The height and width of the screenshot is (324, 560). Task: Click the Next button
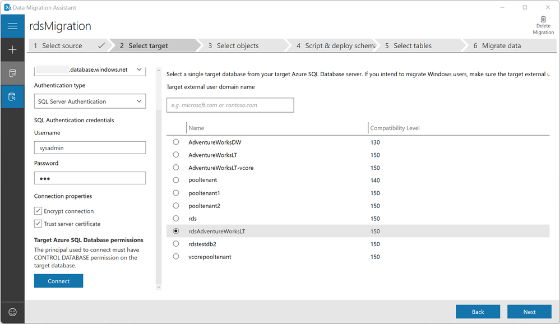coord(529,312)
